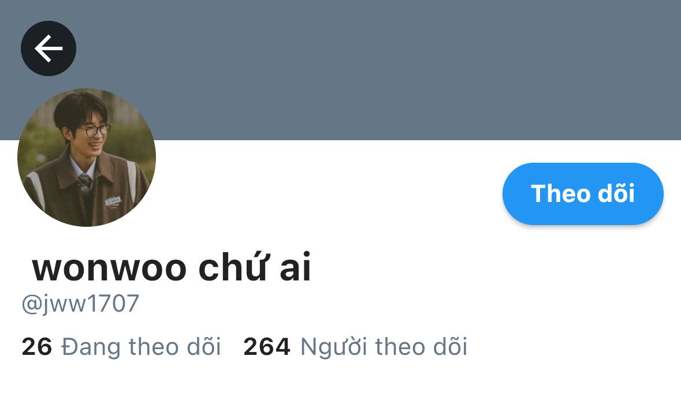Show accounts that @jww1707 is following
This screenshot has width=681, height=397.
click(x=121, y=347)
